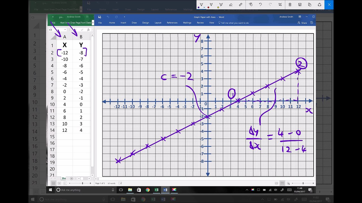Click the Insert Function fx icon
The image size is (362, 203).
pyautogui.click(x=88, y=30)
